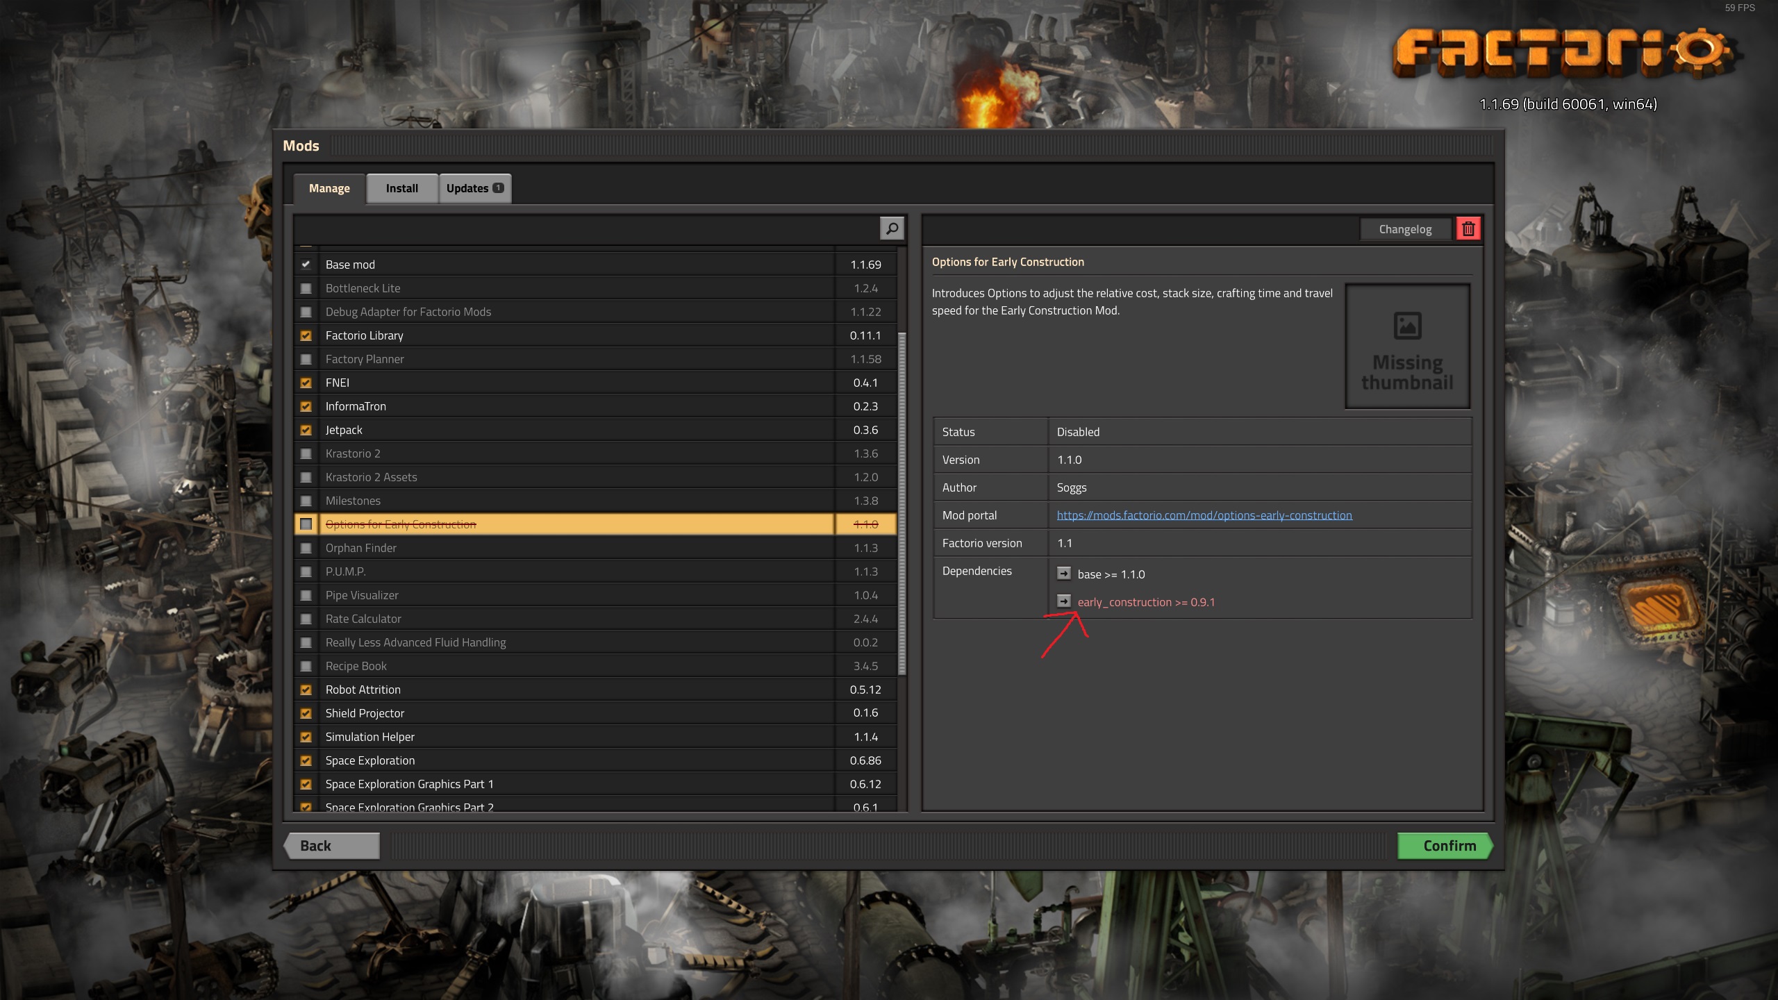Click the base >= 1.1.0 dependency

point(1111,574)
